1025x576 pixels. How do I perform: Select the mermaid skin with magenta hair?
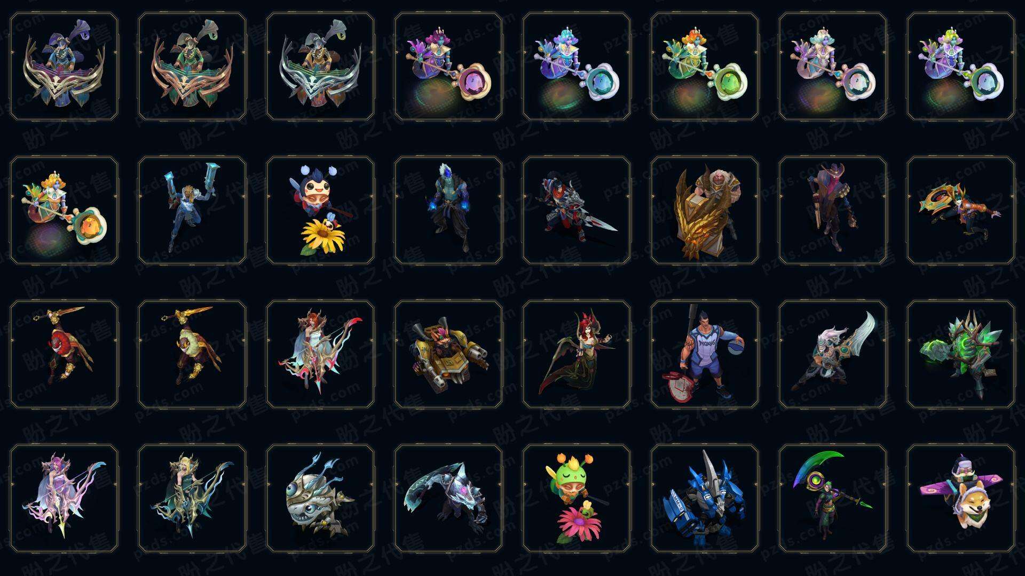point(448,67)
